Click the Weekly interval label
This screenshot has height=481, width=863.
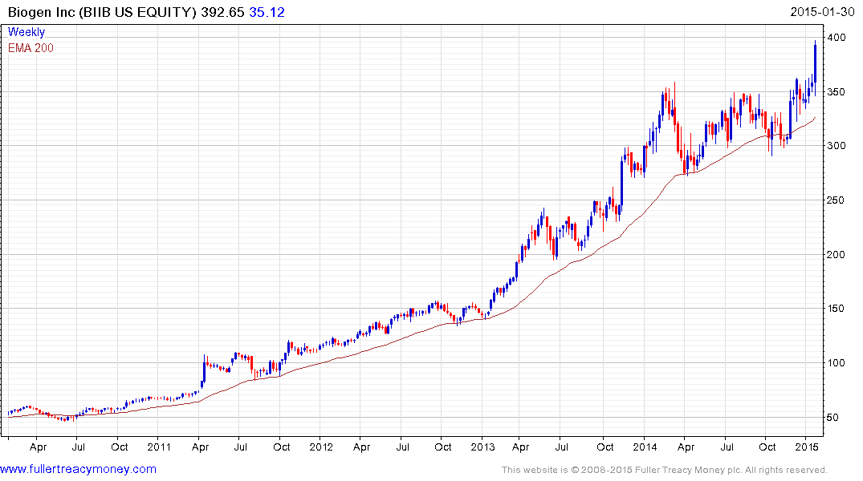pyautogui.click(x=26, y=32)
